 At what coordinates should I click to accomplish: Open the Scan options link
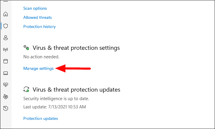tap(35, 8)
